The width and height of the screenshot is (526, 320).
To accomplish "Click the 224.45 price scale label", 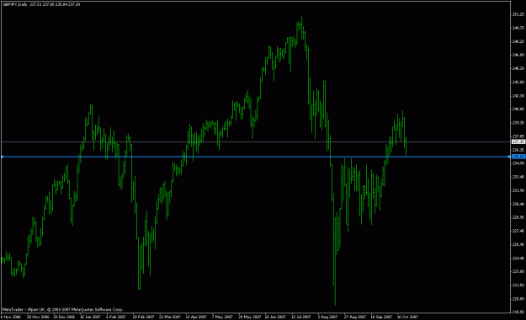I will (518, 259).
